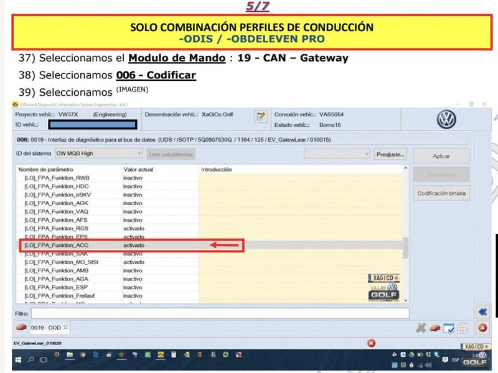498x373 pixels.
Task: Open the ID del sistema dropdown (GW MQB High)
Action: (x=99, y=154)
